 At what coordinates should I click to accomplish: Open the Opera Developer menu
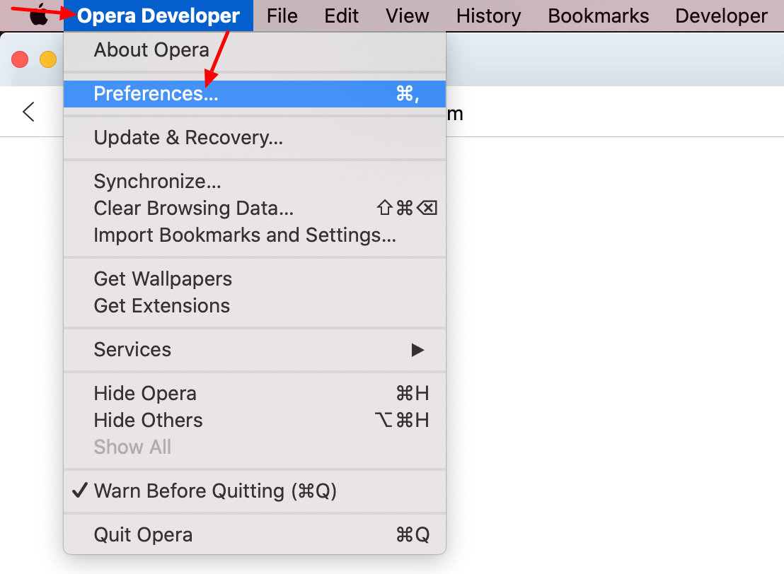(158, 16)
